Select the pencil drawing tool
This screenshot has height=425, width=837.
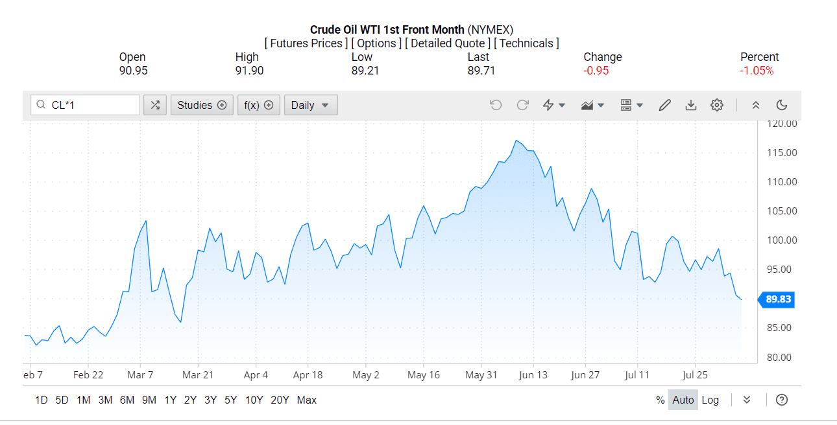[x=664, y=105]
